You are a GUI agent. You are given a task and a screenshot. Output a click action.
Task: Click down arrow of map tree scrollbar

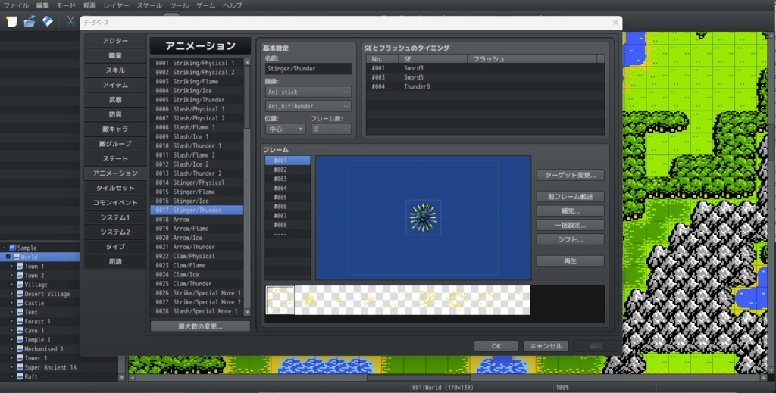pos(122,378)
